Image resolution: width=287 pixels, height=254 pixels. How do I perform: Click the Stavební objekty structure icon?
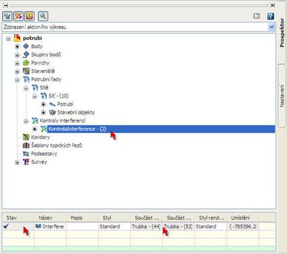[x=52, y=112]
